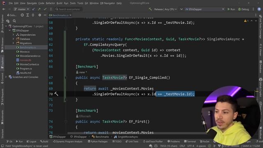This screenshot has width=263, height=148.
Task: Open the explorer settings gear
Action: point(39,15)
